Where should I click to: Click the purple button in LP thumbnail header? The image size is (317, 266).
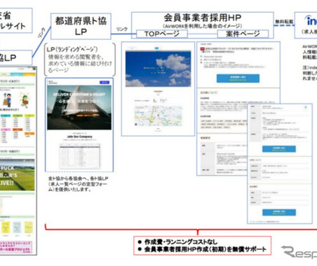click(x=104, y=83)
